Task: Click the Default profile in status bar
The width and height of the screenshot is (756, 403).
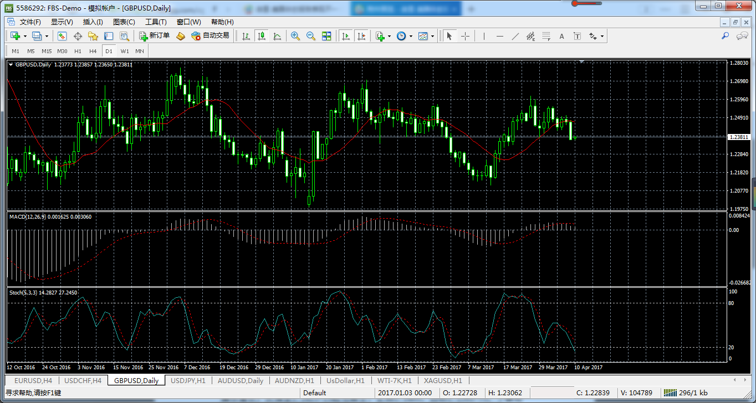Action: click(x=315, y=393)
